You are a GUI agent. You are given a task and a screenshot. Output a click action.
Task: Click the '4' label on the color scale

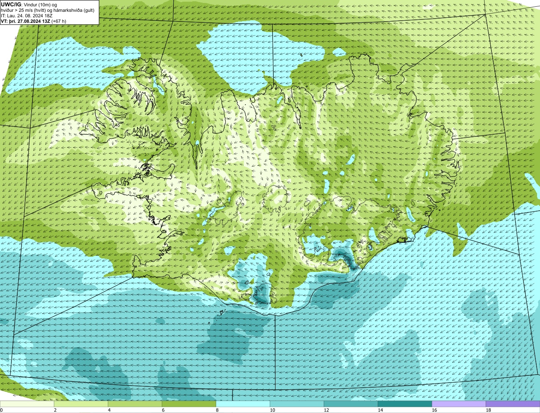coord(109,410)
